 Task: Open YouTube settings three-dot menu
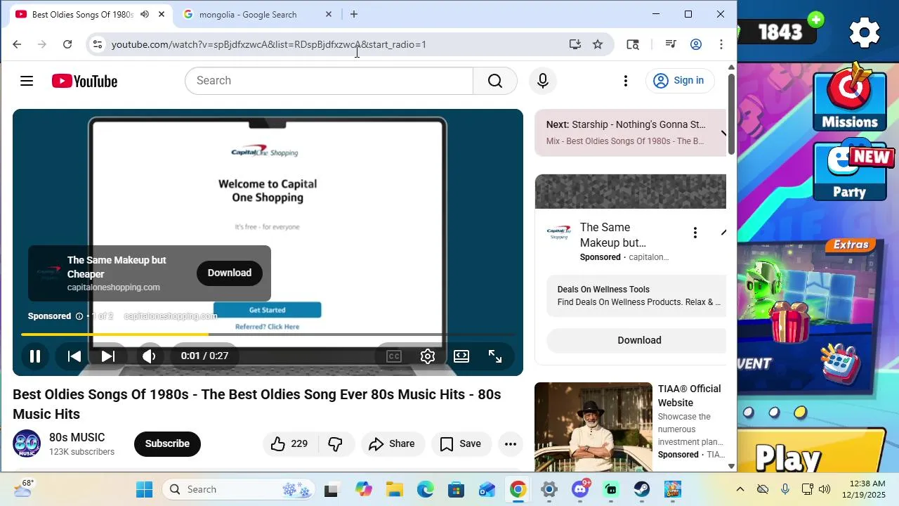pos(625,81)
